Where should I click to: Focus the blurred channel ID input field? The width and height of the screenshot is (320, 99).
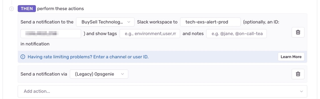click(51, 33)
